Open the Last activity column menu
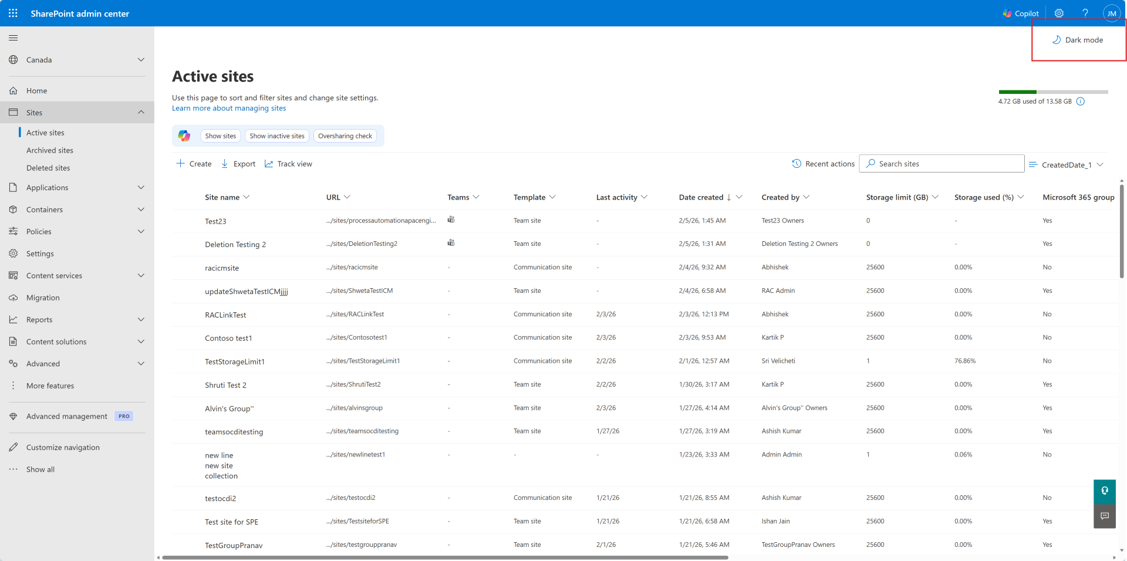 (622, 197)
